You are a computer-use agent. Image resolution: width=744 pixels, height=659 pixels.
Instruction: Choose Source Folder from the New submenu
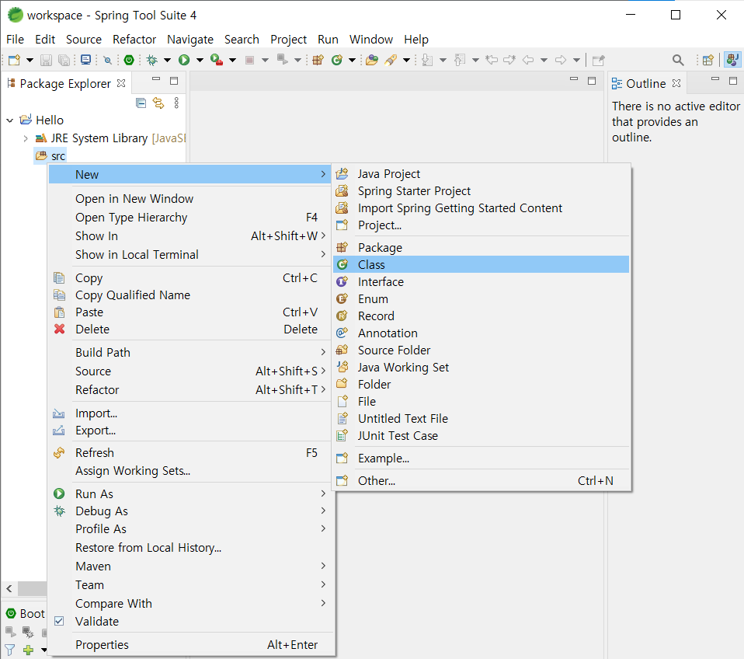point(482,350)
